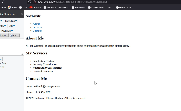This screenshot has height=111, width=181.
Task: Click the © 2023 copyright footer text
Action: point(56,98)
